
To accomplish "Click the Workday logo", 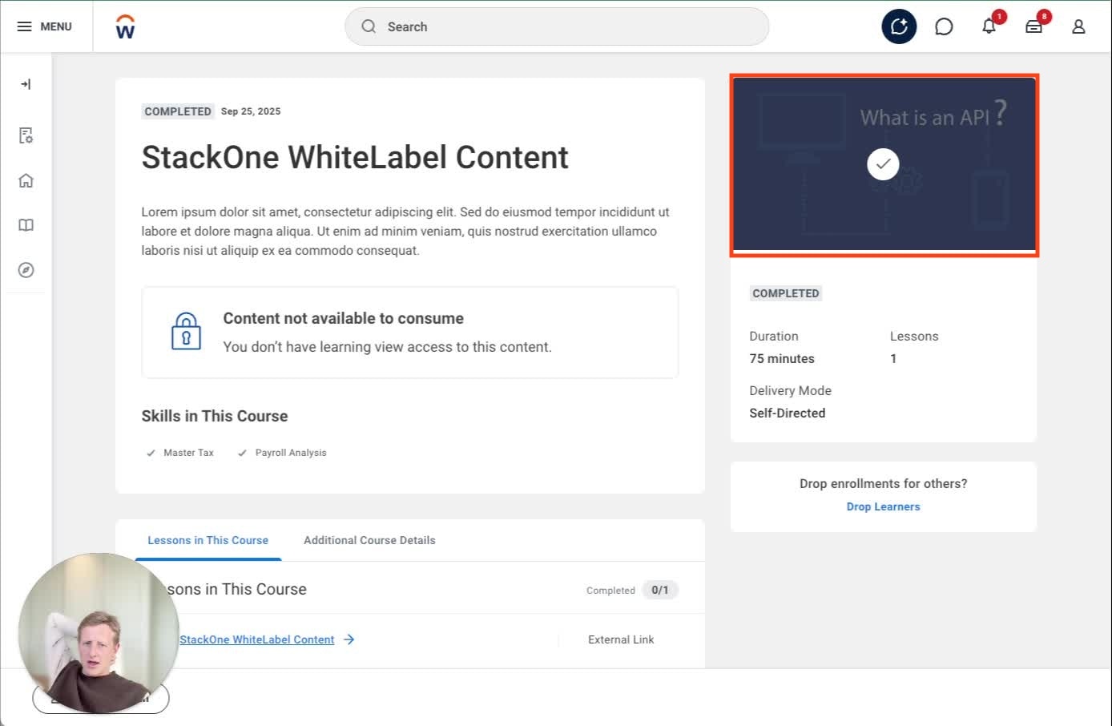I will [x=124, y=26].
